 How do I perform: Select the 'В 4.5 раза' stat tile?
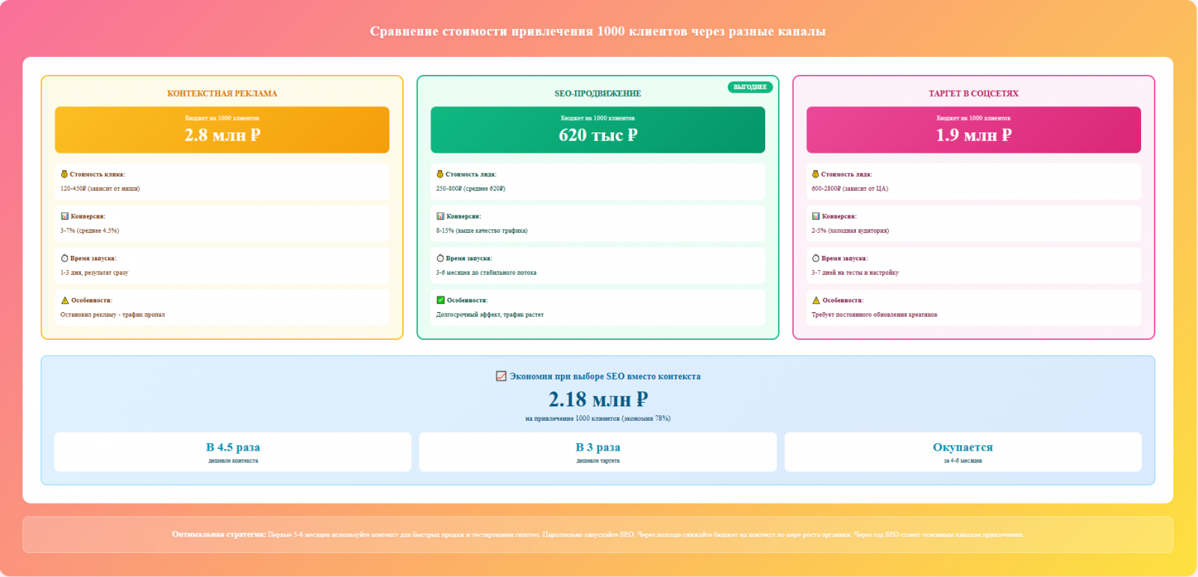[x=233, y=452]
